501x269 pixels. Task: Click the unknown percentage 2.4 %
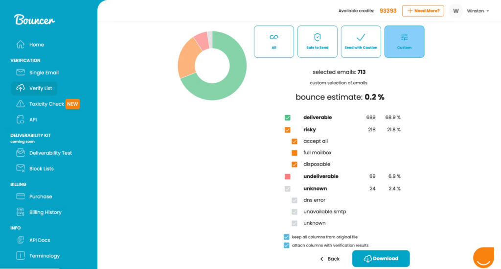pyautogui.click(x=395, y=188)
